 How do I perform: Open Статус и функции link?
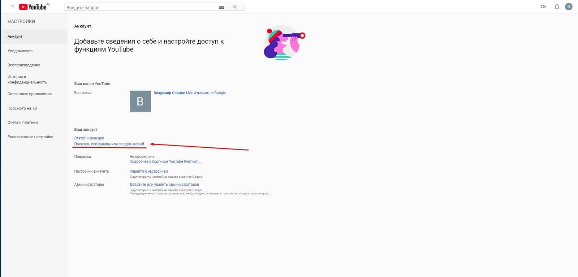tap(89, 138)
